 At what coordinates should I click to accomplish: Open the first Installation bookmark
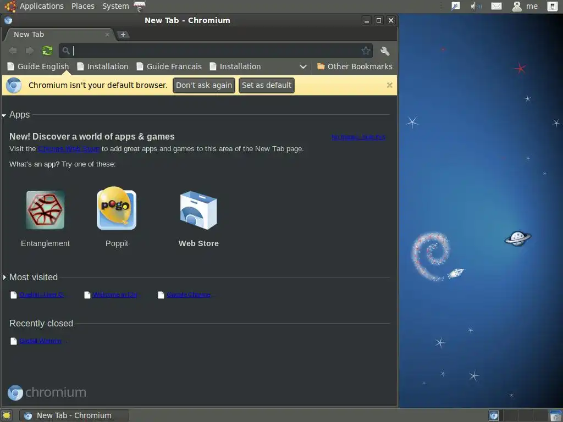click(103, 66)
